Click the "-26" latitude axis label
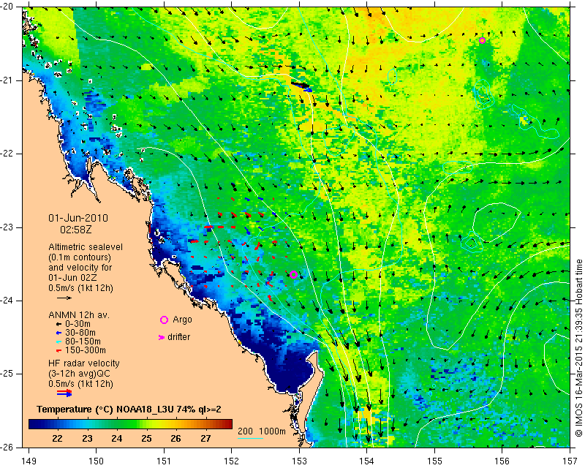Screen dimensions: 585x468 pos(7,447)
